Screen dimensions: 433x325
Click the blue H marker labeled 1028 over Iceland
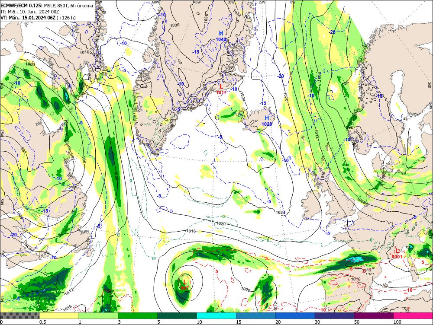pyautogui.click(x=267, y=118)
